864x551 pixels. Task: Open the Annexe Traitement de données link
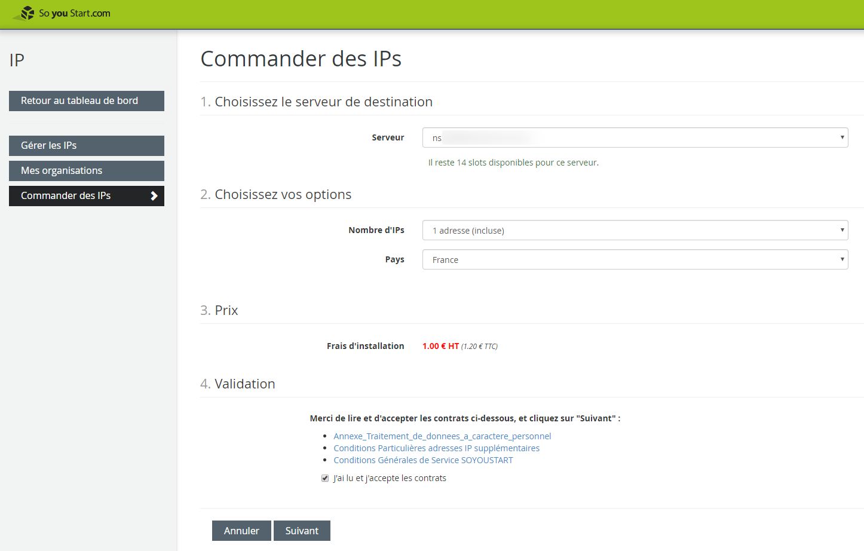coord(442,436)
